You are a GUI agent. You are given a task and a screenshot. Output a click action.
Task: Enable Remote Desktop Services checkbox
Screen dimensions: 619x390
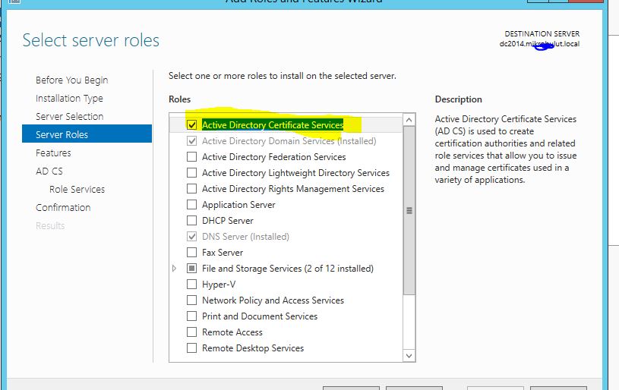[191, 348]
